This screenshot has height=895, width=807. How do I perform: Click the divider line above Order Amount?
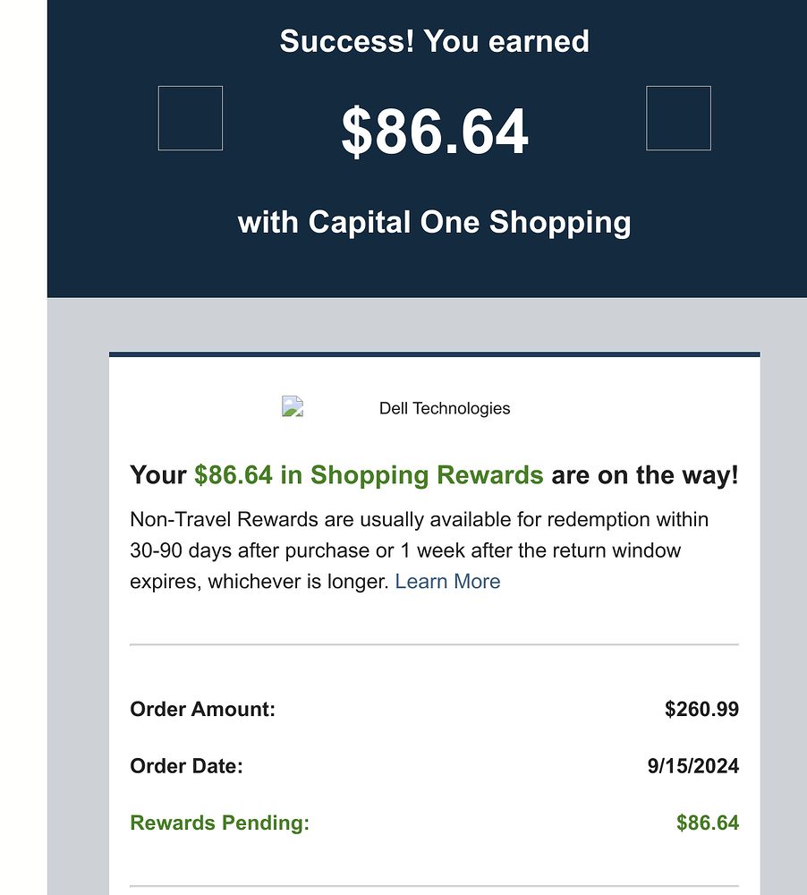point(435,644)
